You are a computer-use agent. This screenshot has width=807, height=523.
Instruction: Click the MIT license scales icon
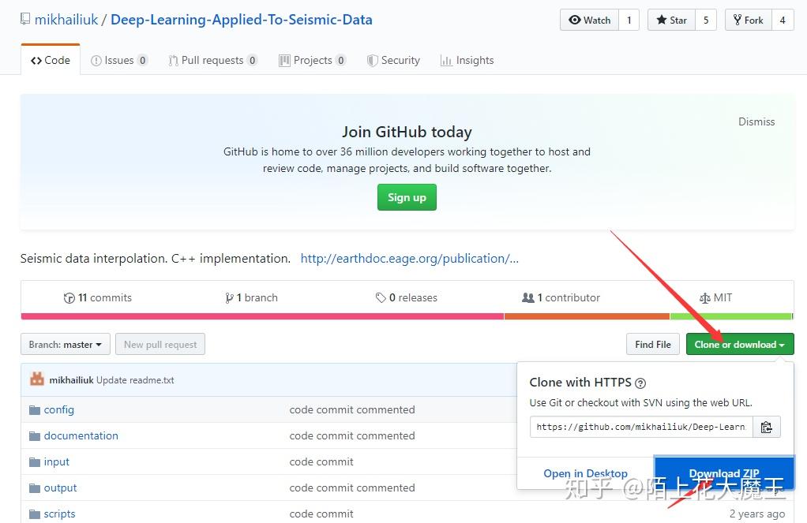coord(704,297)
